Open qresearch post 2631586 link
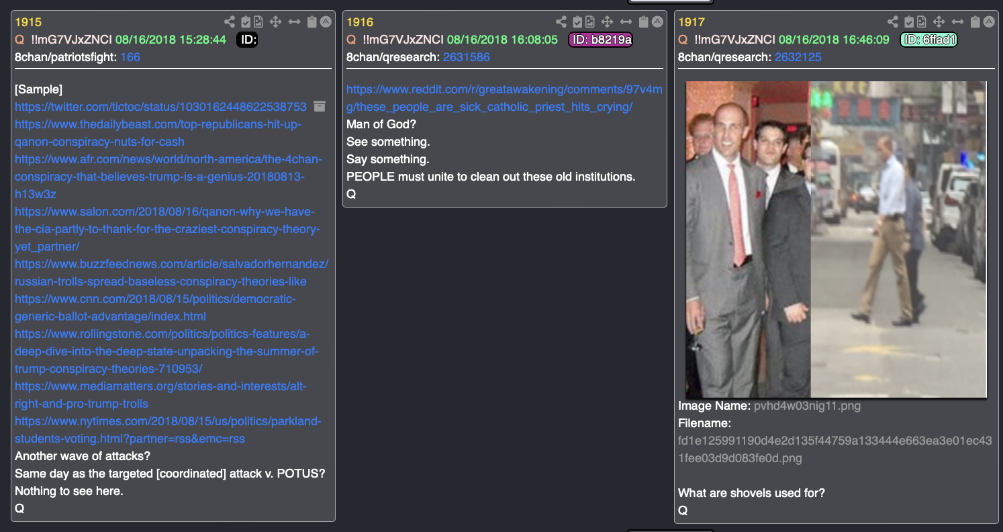This screenshot has height=532, width=1003. (467, 57)
